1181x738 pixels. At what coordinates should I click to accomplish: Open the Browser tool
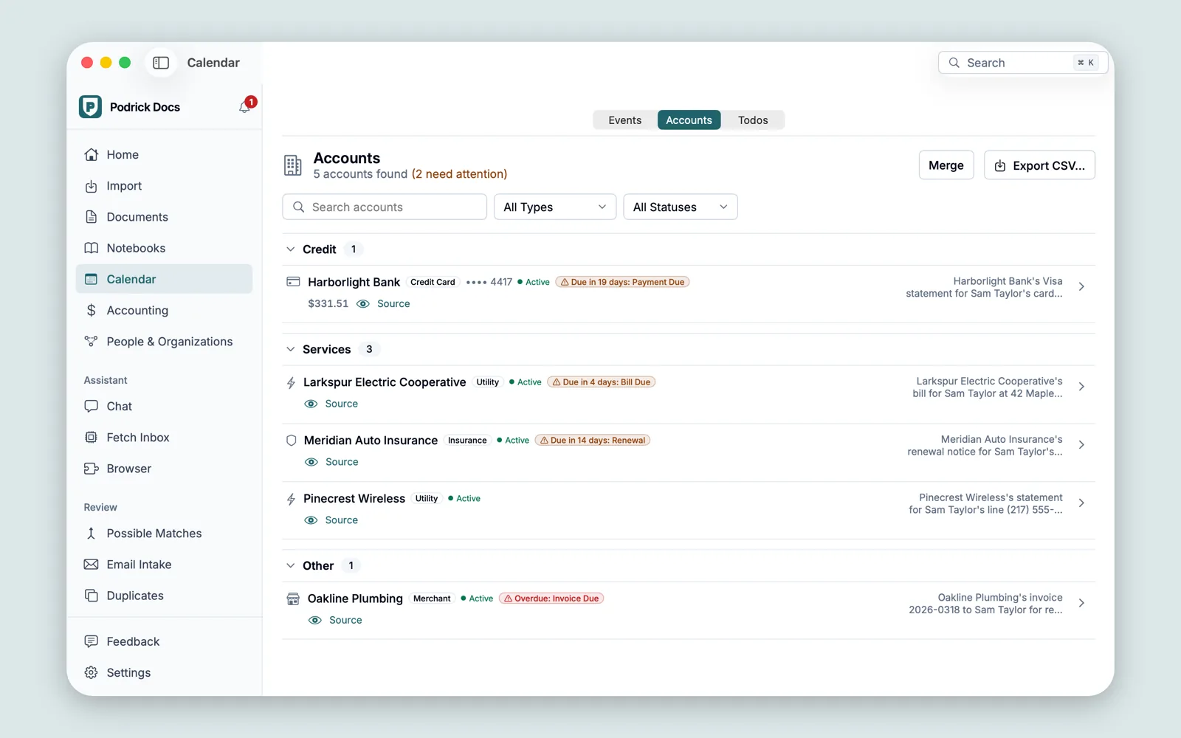click(x=164, y=469)
